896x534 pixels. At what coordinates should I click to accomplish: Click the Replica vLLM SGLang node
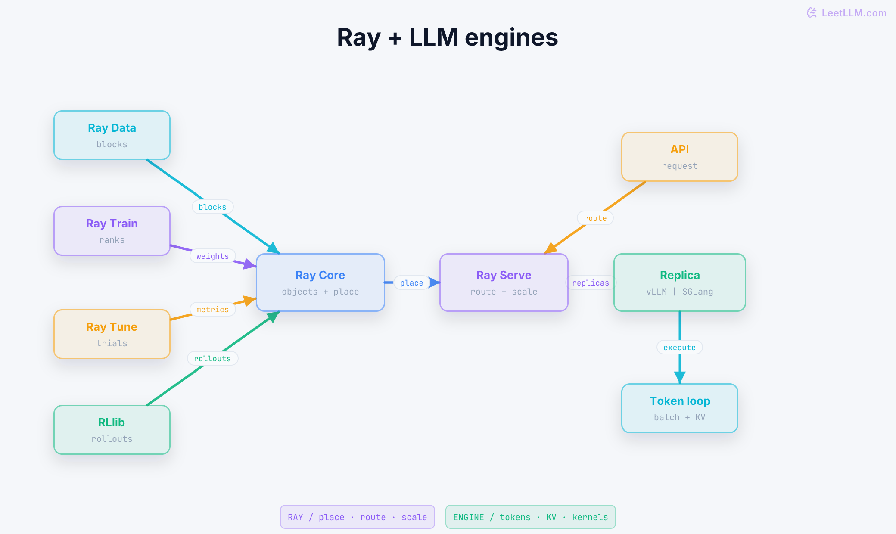point(680,283)
